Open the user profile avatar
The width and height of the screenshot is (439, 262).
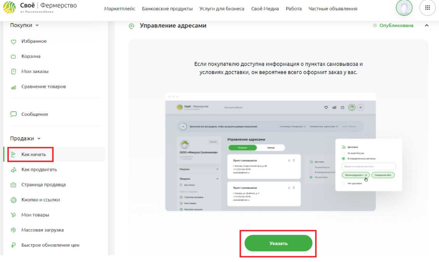click(x=404, y=8)
